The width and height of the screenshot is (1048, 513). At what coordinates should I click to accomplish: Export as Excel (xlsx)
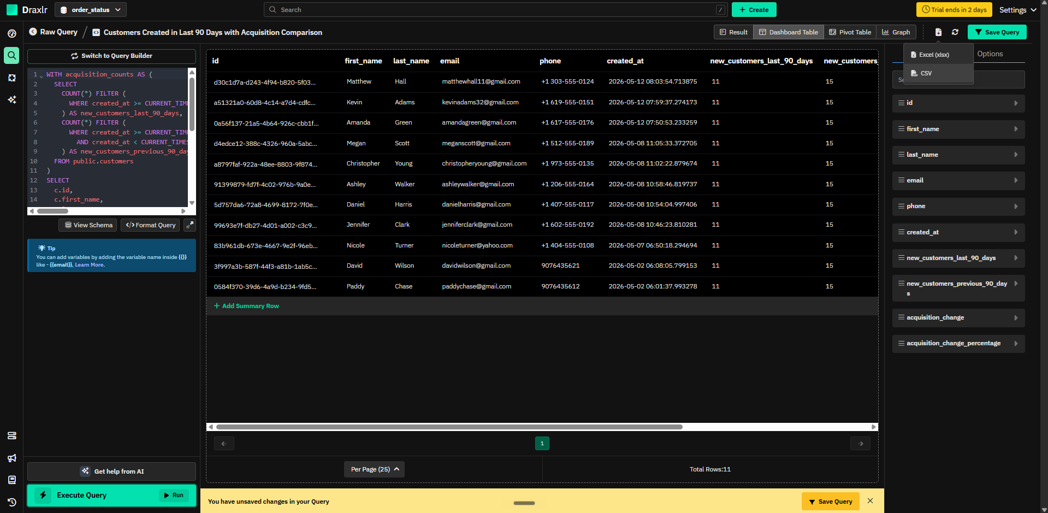(938, 55)
